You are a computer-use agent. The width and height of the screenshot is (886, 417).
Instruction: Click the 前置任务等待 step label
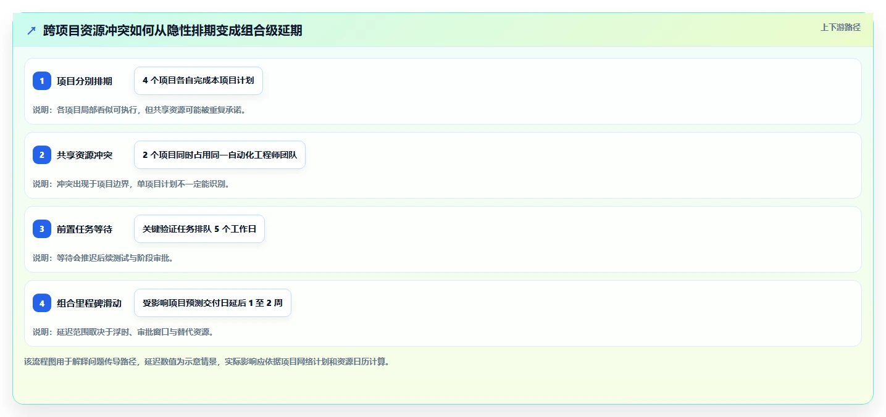click(85, 229)
